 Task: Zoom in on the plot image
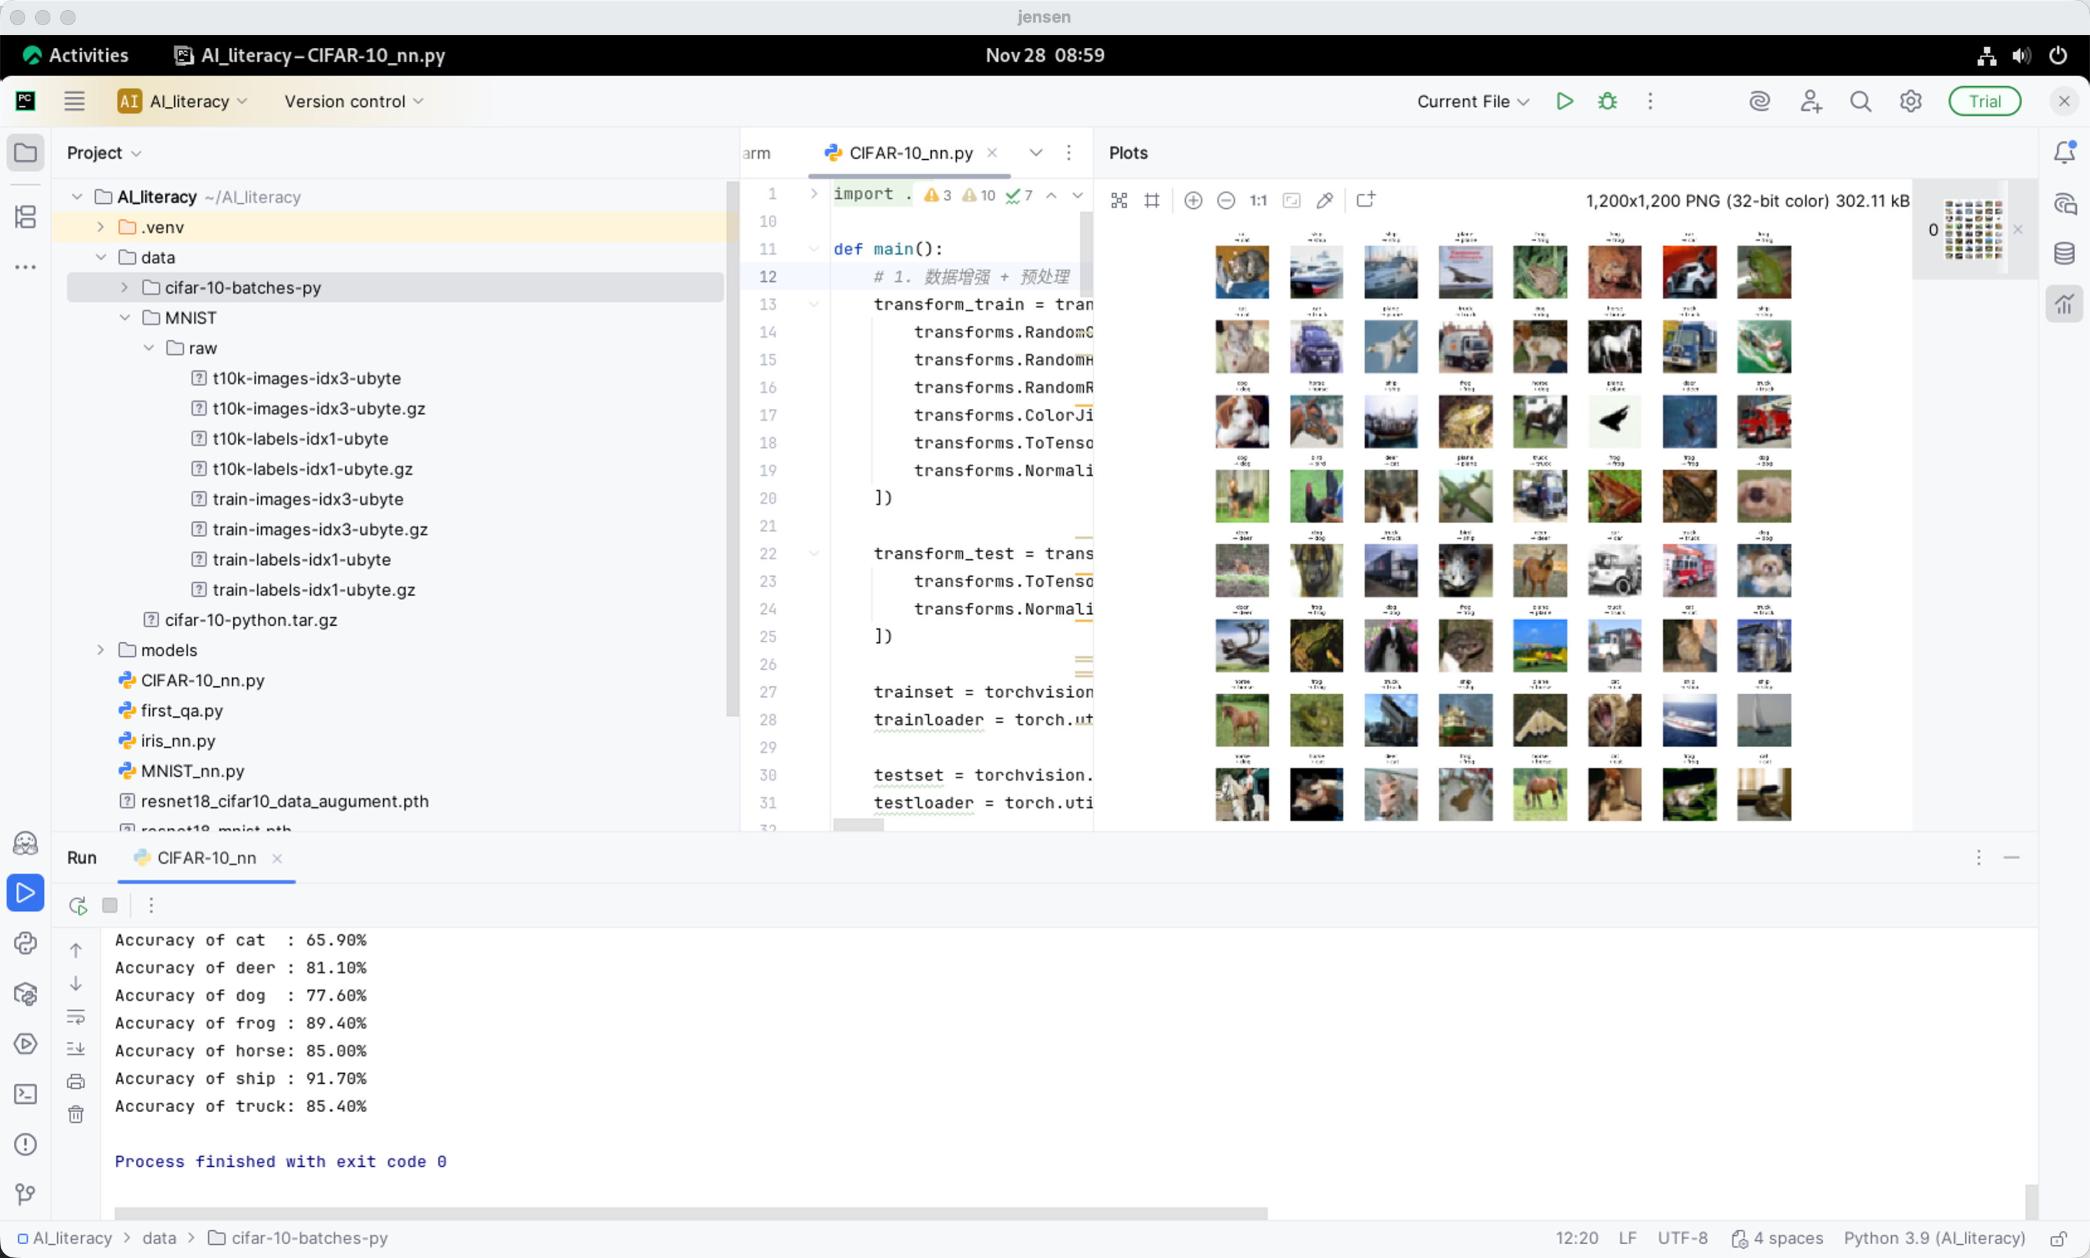[1193, 200]
